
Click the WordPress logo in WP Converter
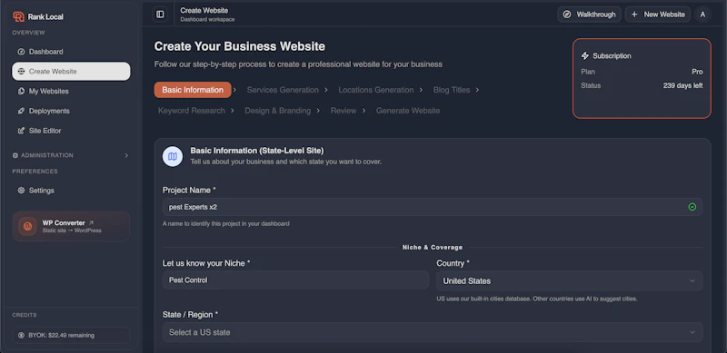[x=28, y=227]
